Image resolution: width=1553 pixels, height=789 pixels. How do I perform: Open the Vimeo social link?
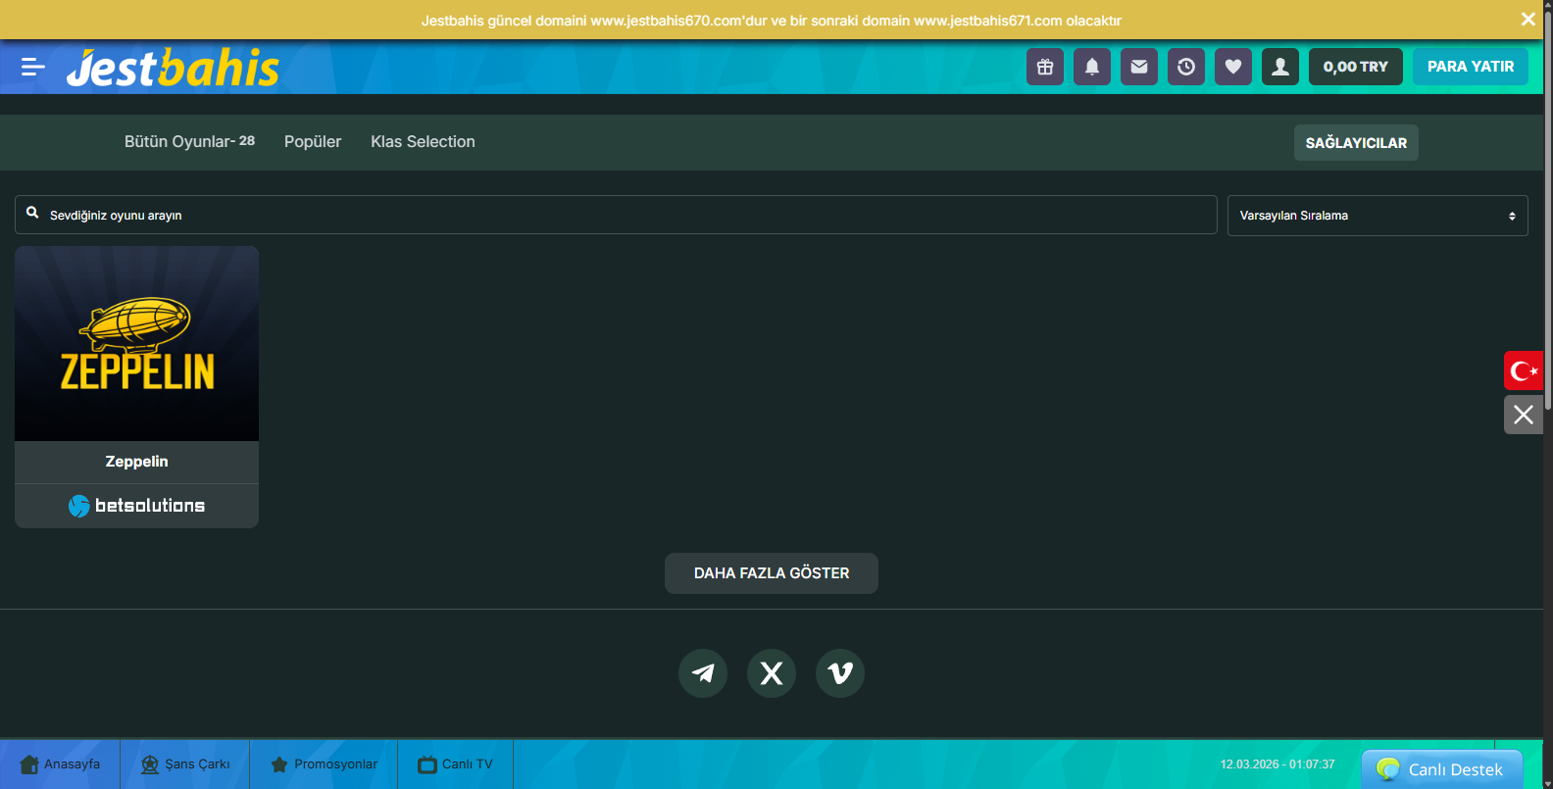840,673
